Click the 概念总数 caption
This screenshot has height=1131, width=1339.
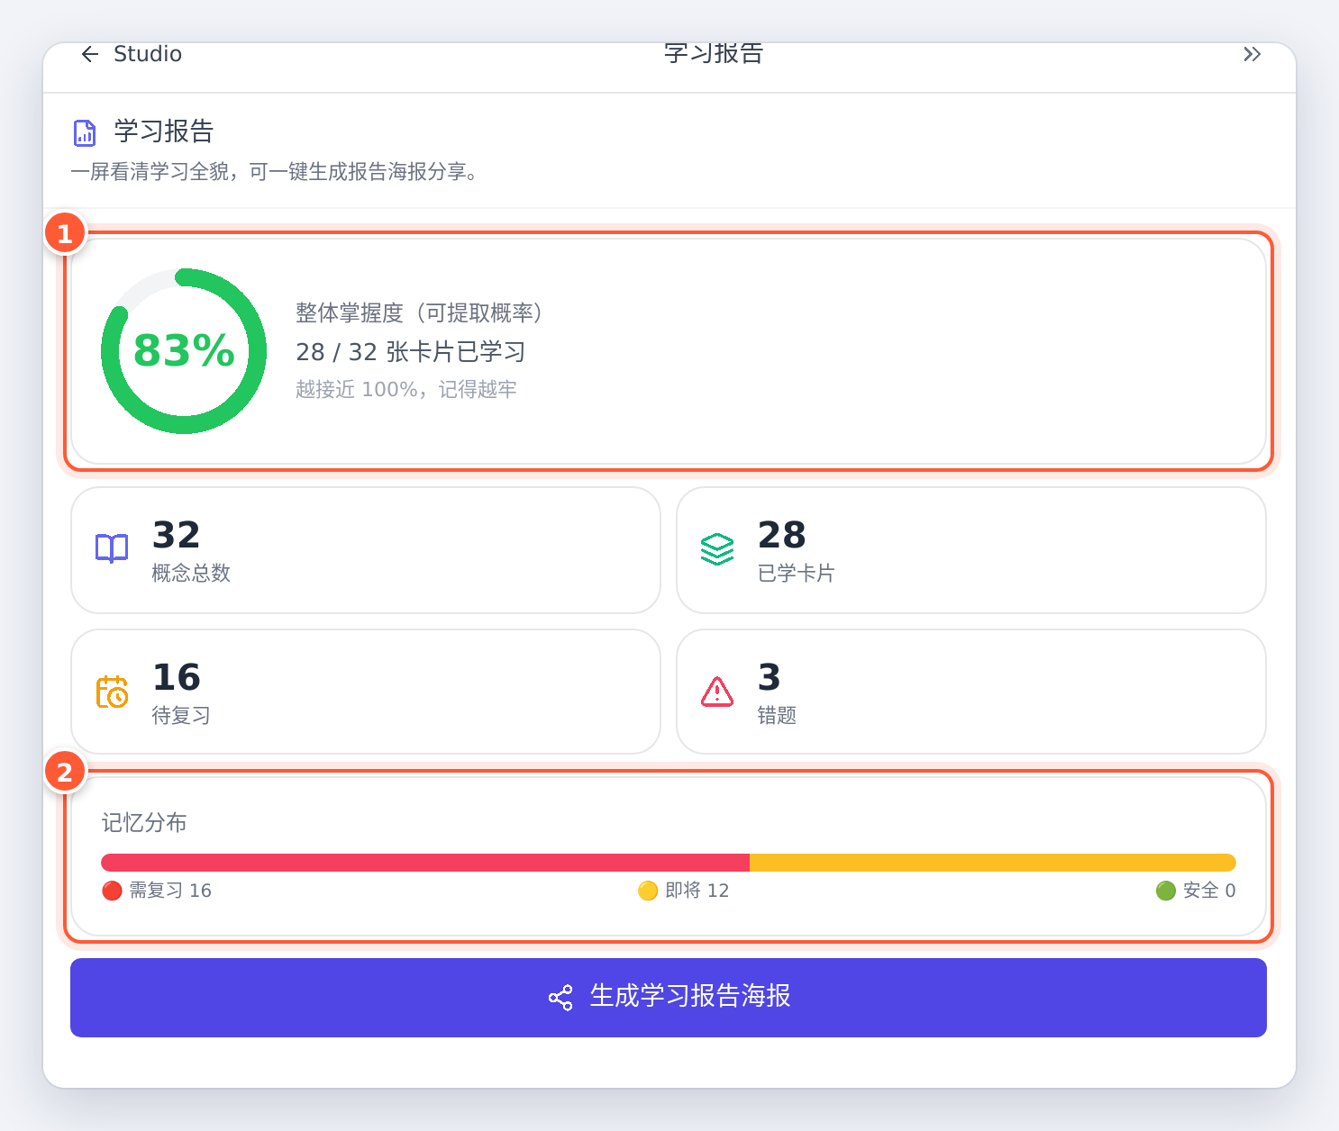191,574
